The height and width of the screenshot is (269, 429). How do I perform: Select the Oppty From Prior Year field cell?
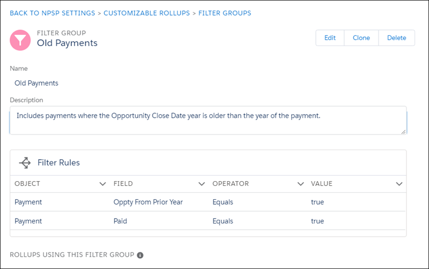point(148,202)
